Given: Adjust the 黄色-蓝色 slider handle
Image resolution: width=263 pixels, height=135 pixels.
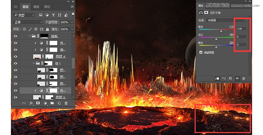Looking at the screenshot, I should coord(216,47).
